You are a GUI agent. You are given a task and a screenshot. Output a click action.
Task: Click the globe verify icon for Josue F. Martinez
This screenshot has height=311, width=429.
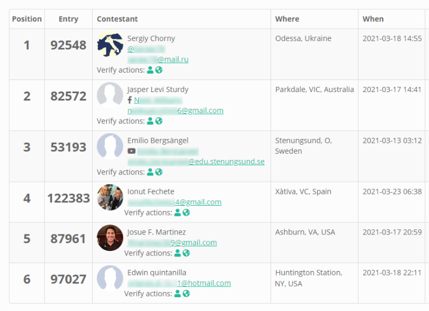186,253
